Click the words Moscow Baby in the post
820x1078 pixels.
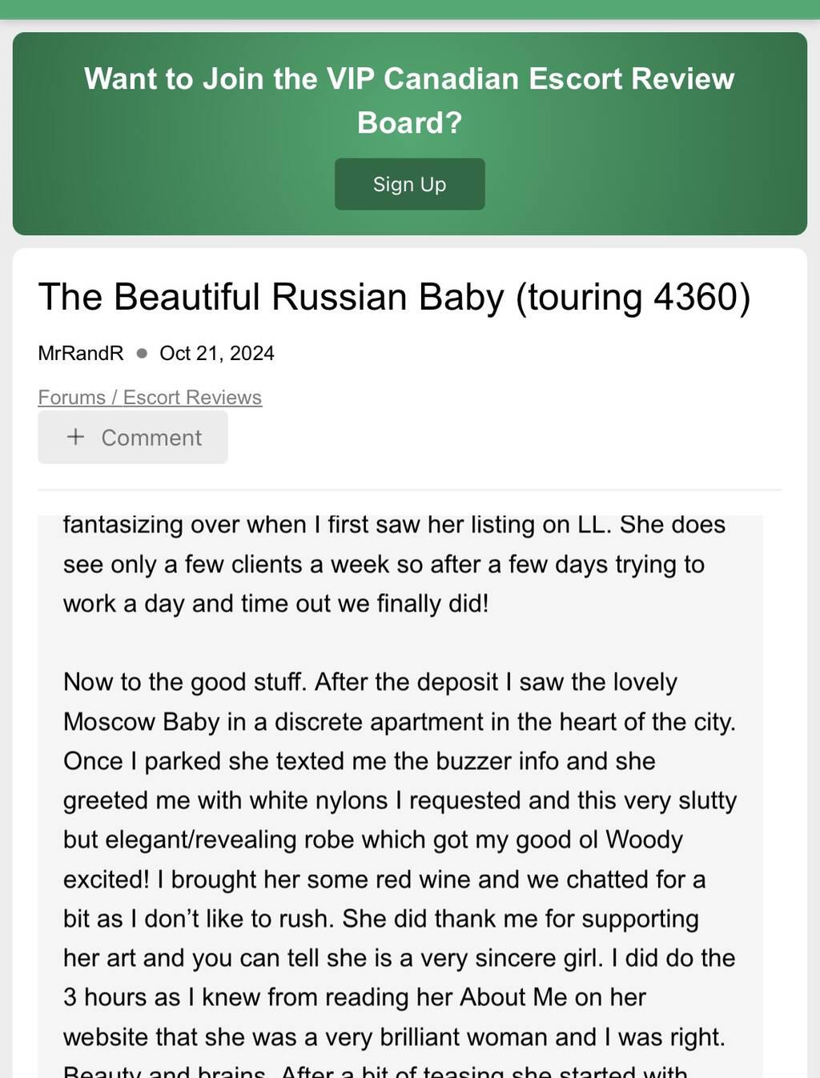[x=142, y=721]
